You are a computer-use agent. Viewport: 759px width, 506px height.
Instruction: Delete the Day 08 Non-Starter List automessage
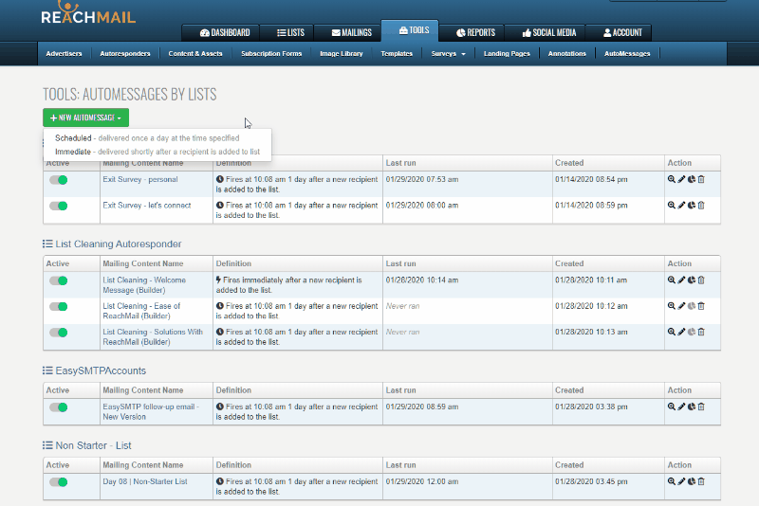tap(701, 481)
